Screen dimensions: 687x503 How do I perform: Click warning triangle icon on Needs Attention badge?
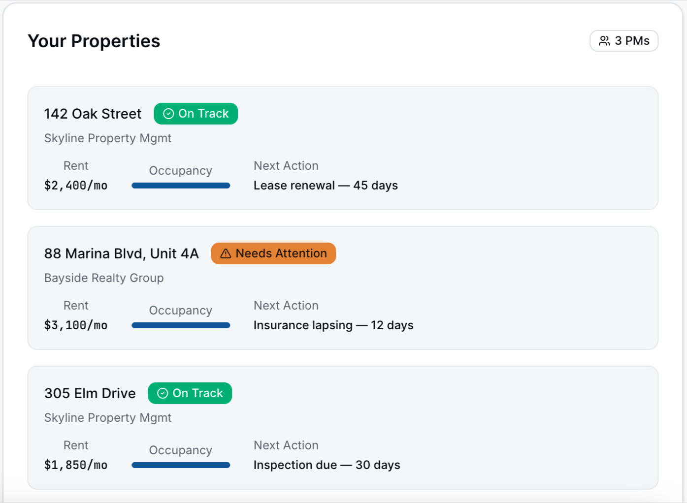coord(226,253)
